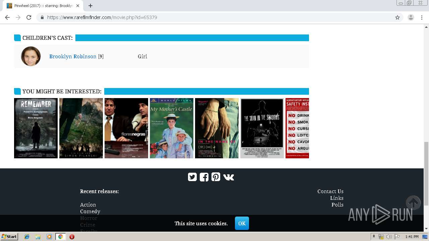Bookmark this page with star icon

[x=397, y=17]
